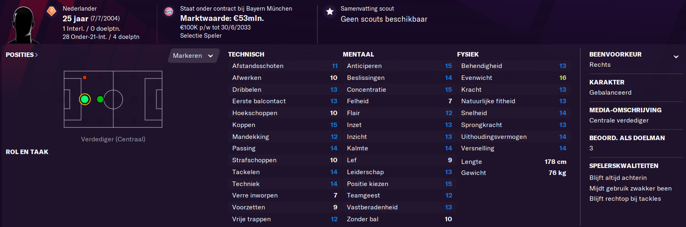Screen dimensions: 686x227
Task: Click the Bayern München club crest icon
Action: pos(169,11)
